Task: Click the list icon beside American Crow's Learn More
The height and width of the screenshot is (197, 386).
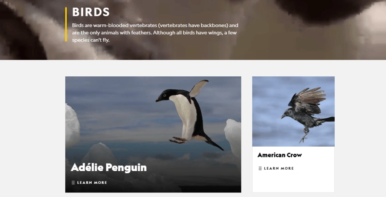Action: (x=260, y=168)
